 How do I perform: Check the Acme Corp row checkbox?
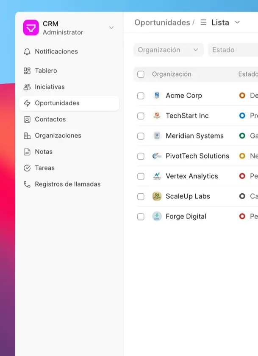(x=141, y=96)
